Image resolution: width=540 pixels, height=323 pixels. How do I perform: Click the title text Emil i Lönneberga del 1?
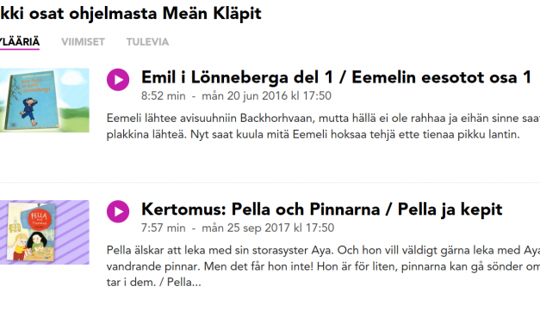point(238,77)
